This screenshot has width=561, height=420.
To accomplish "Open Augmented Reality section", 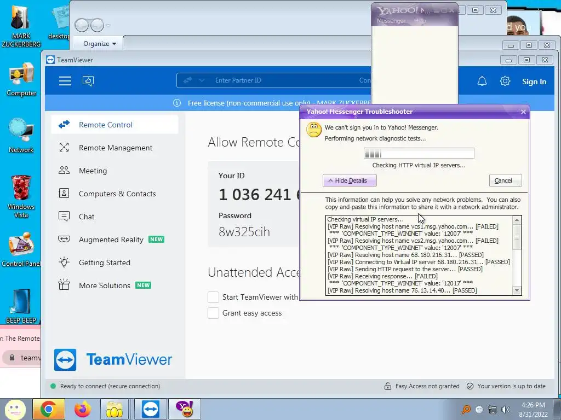I will [115, 240].
